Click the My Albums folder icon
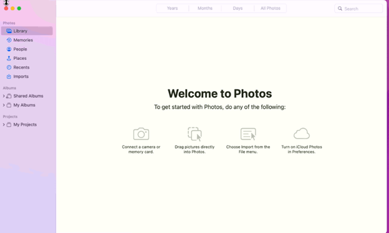Screen dimensions: 389x233 tap(9, 105)
